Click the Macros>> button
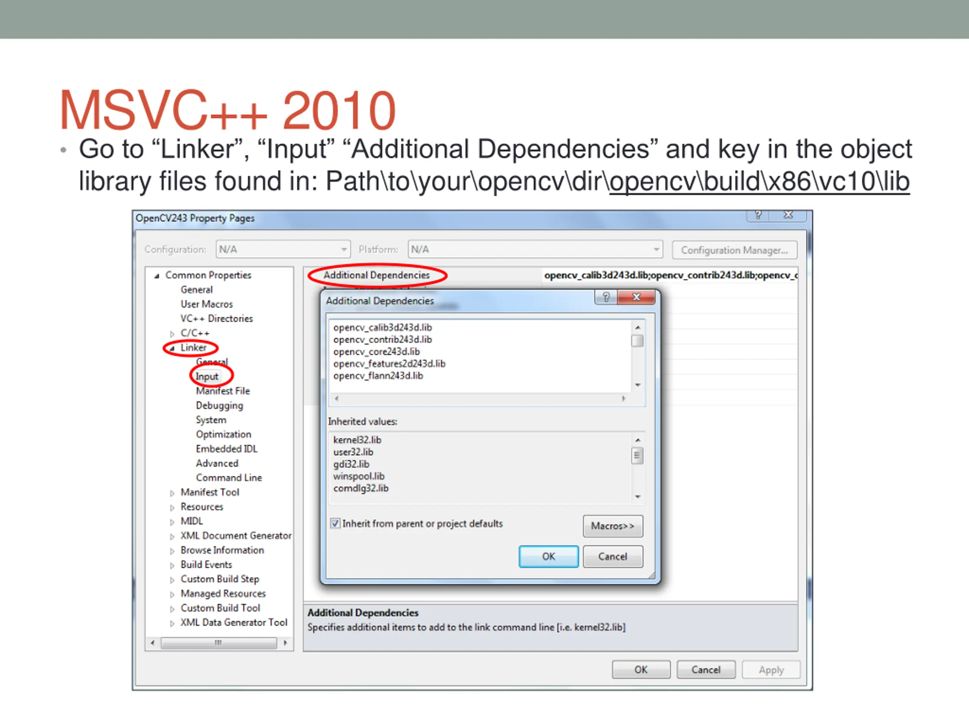 point(613,526)
